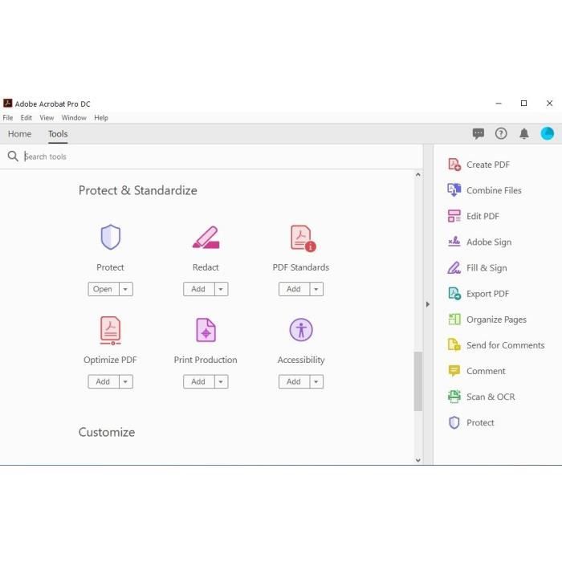Click the Print Production icon
Viewport: 562px width, 562px height.
pyautogui.click(x=206, y=330)
